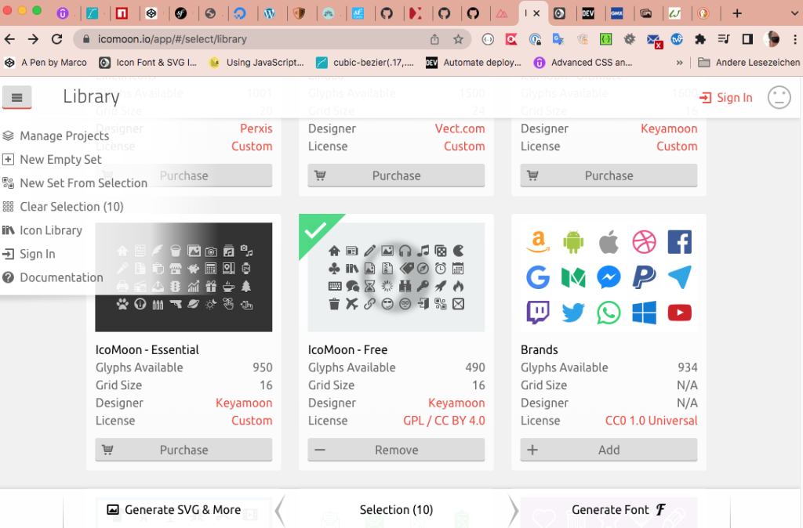Click the YouTube logo in Brands set
This screenshot has width=803, height=528.
(679, 313)
